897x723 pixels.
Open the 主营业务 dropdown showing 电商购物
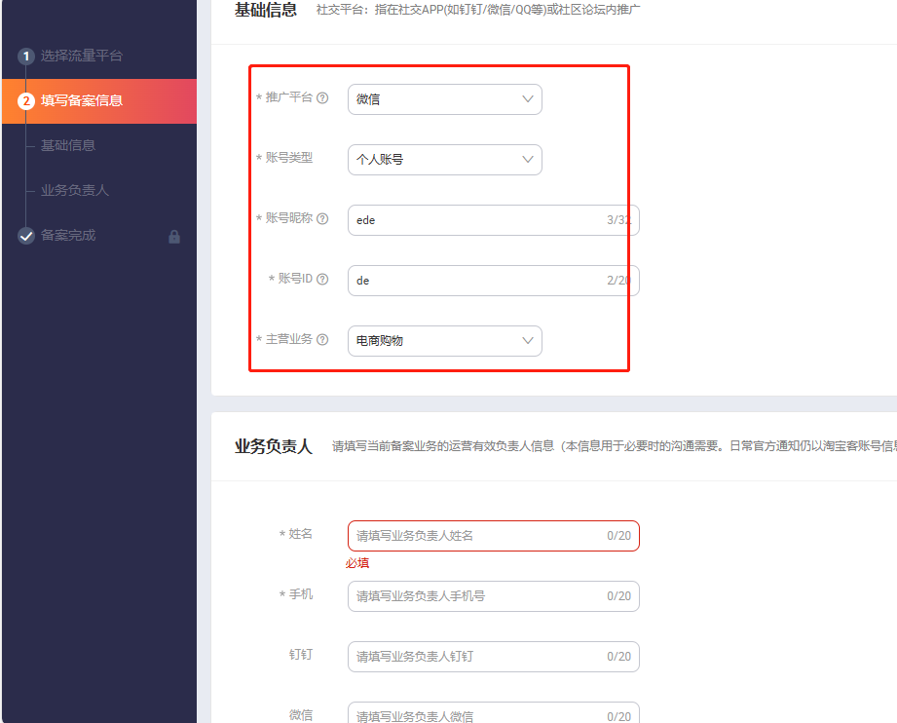tap(444, 341)
